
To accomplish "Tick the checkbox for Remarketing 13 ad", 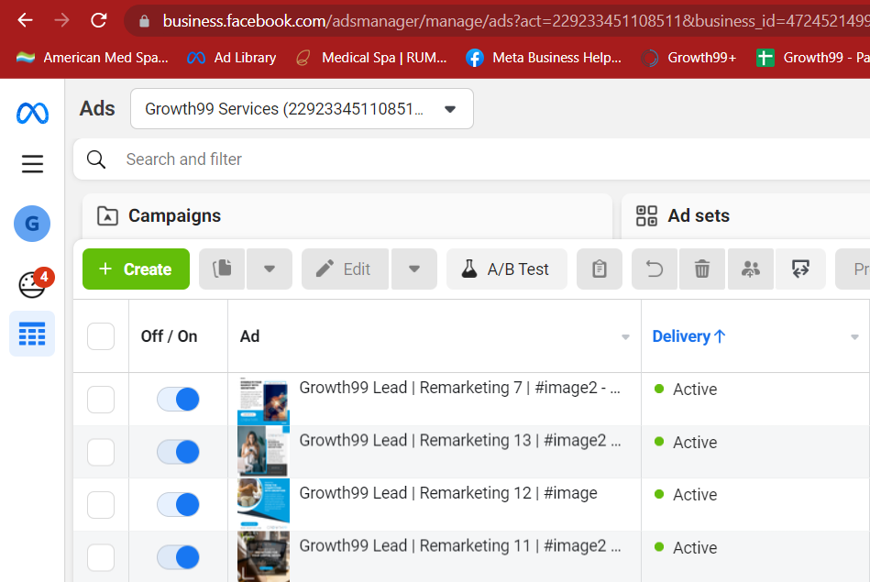I will pyautogui.click(x=101, y=452).
